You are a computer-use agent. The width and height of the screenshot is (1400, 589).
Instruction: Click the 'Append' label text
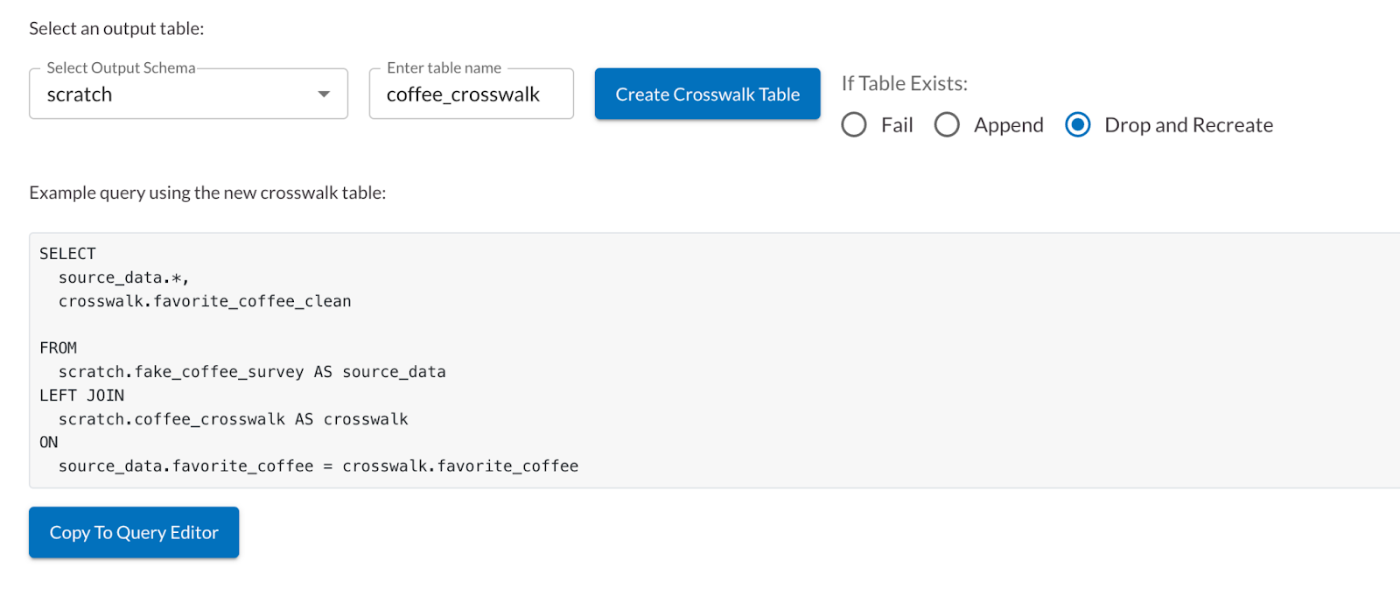1008,125
